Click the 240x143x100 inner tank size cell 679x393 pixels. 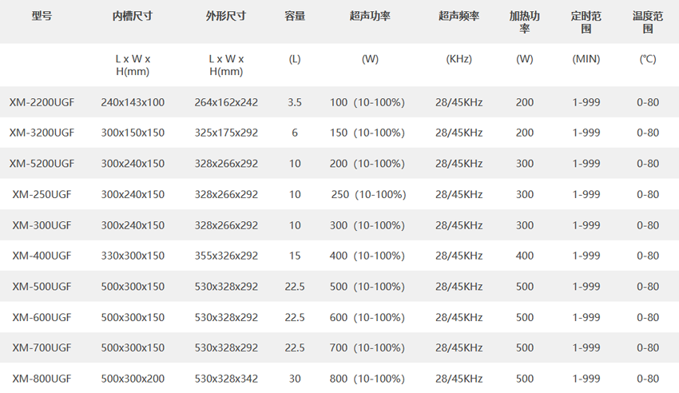(133, 102)
